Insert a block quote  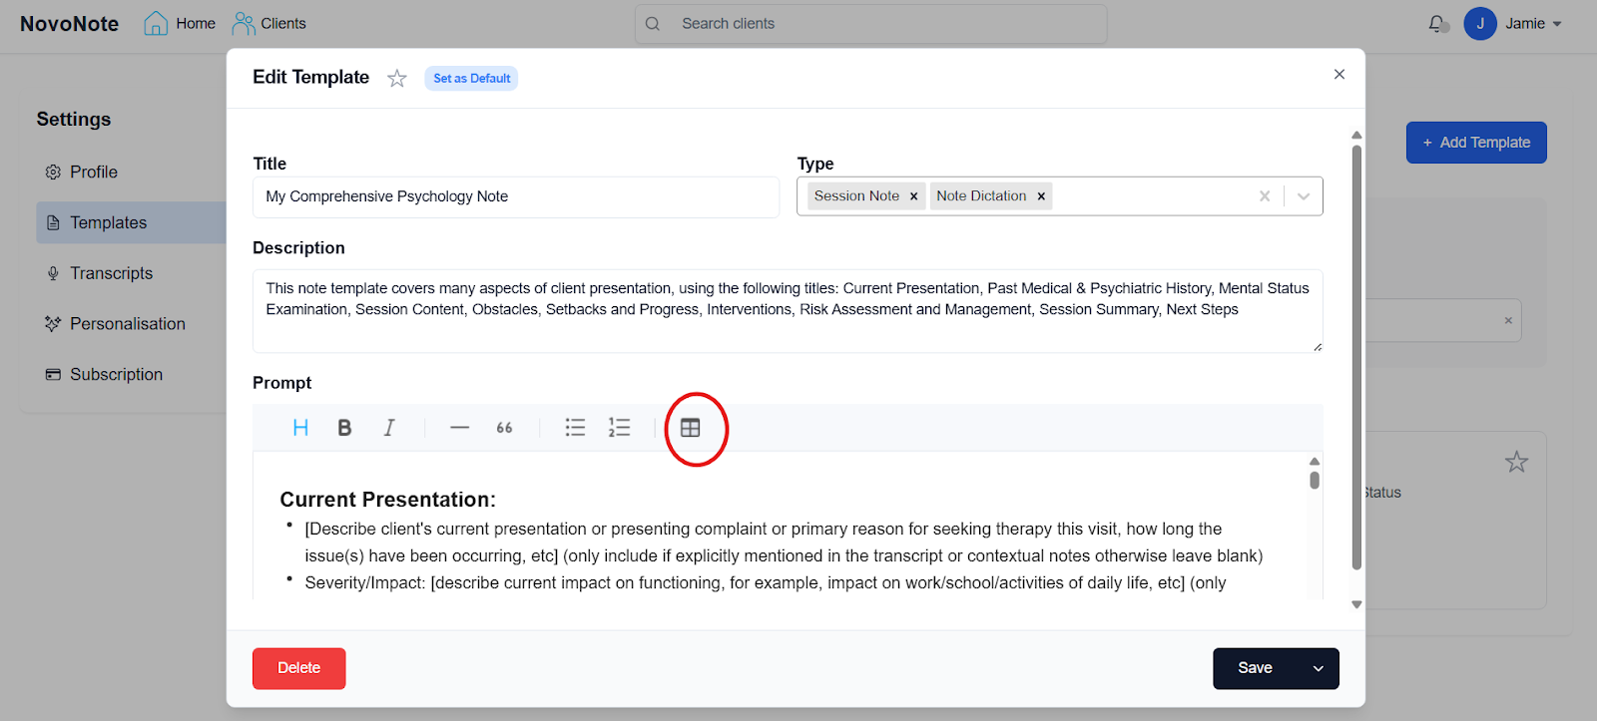(504, 428)
